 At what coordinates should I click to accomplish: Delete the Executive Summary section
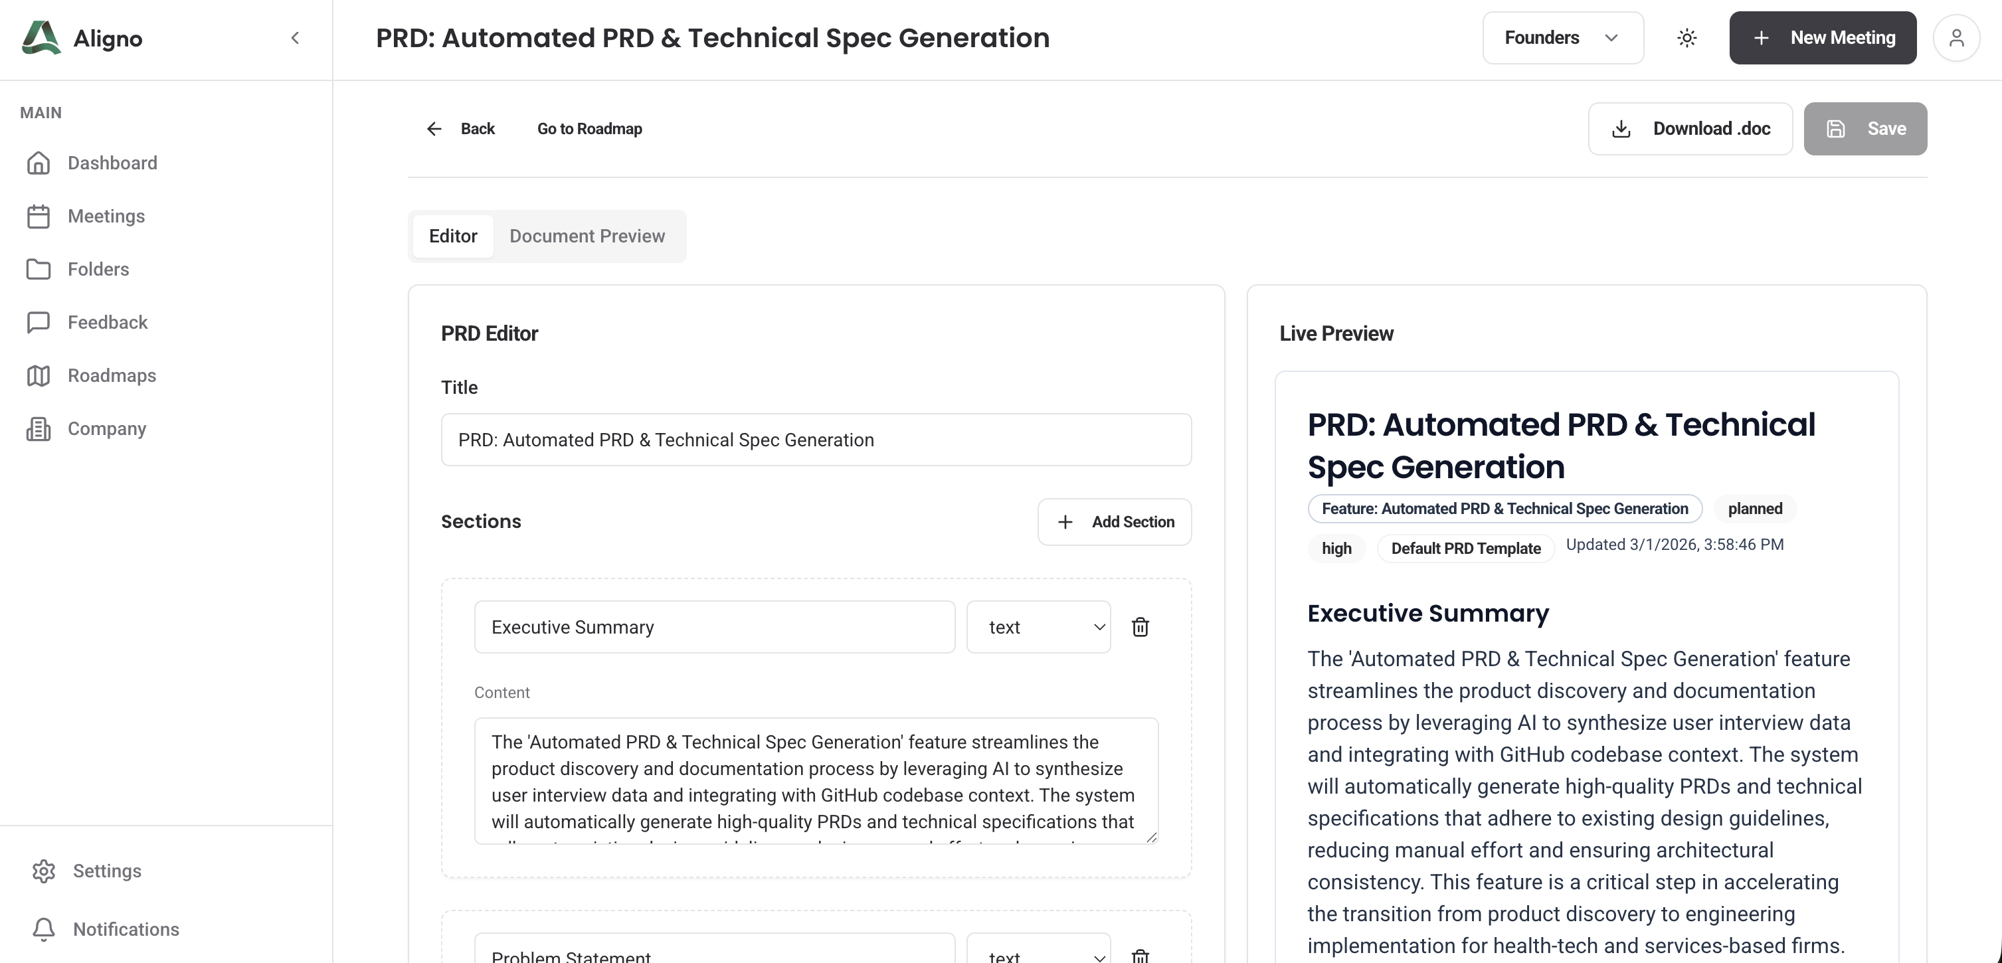point(1140,626)
